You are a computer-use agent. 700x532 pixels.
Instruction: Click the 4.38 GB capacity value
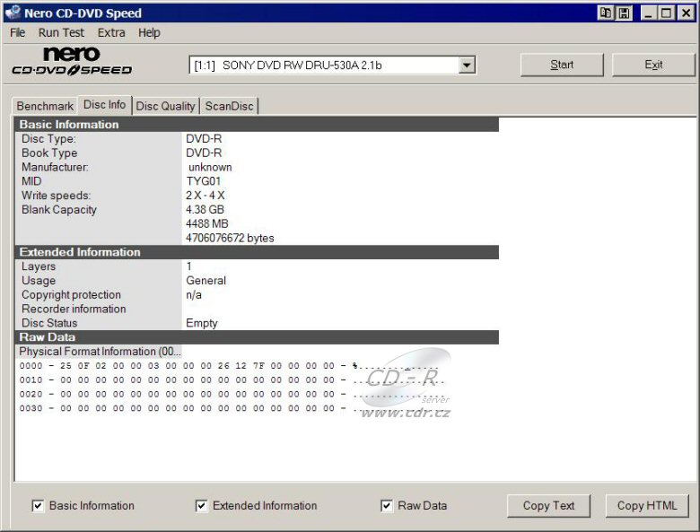[x=205, y=210]
